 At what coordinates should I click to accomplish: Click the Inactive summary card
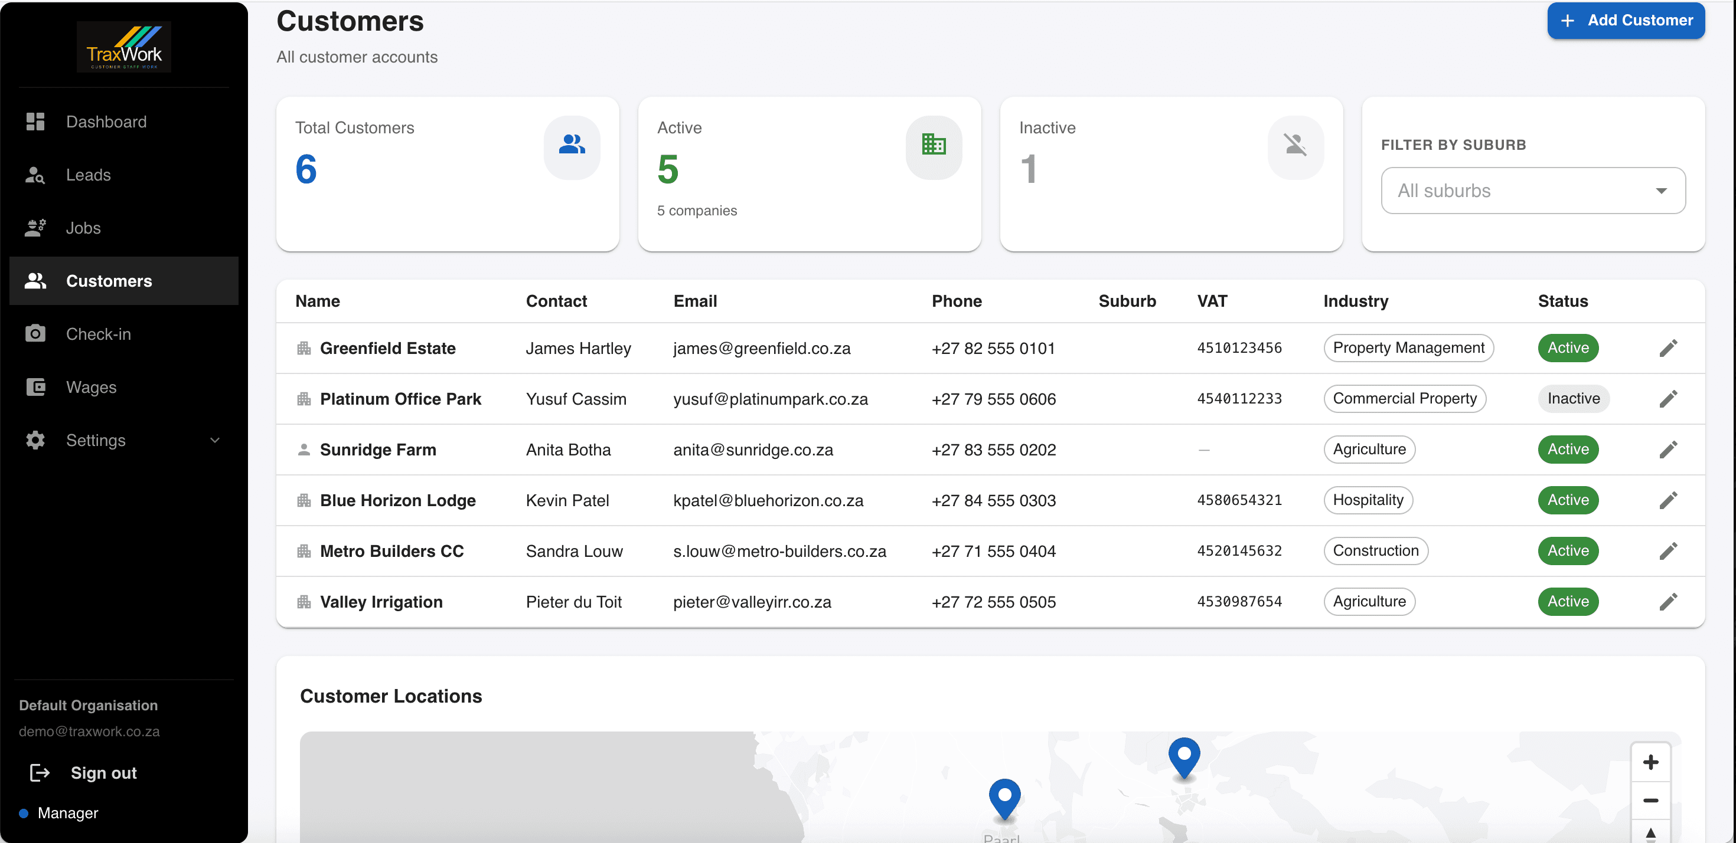tap(1172, 175)
